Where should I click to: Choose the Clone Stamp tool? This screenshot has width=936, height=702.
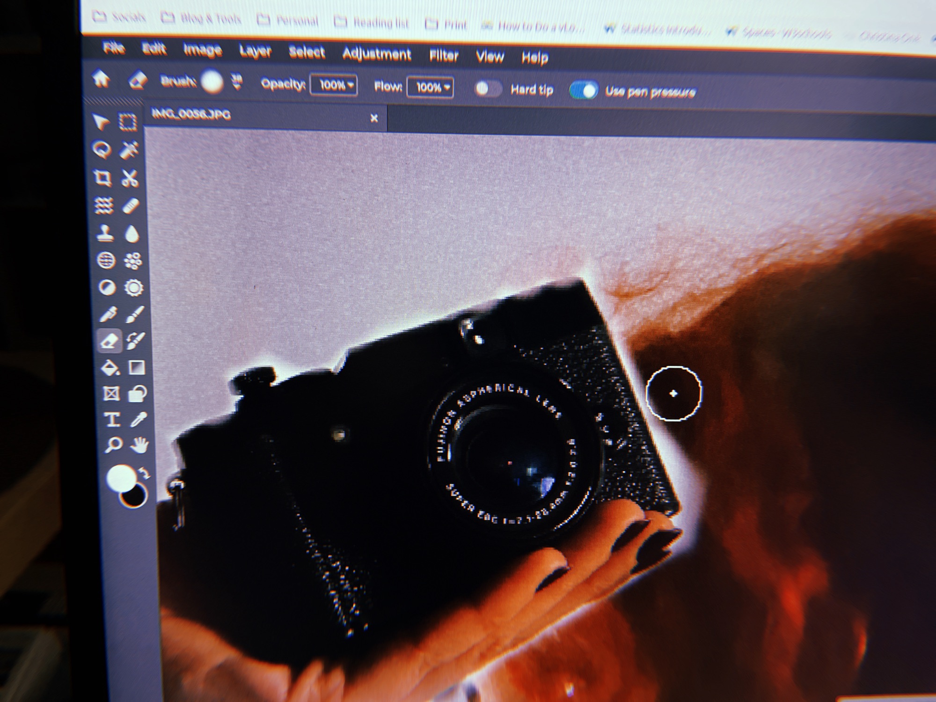click(x=105, y=233)
